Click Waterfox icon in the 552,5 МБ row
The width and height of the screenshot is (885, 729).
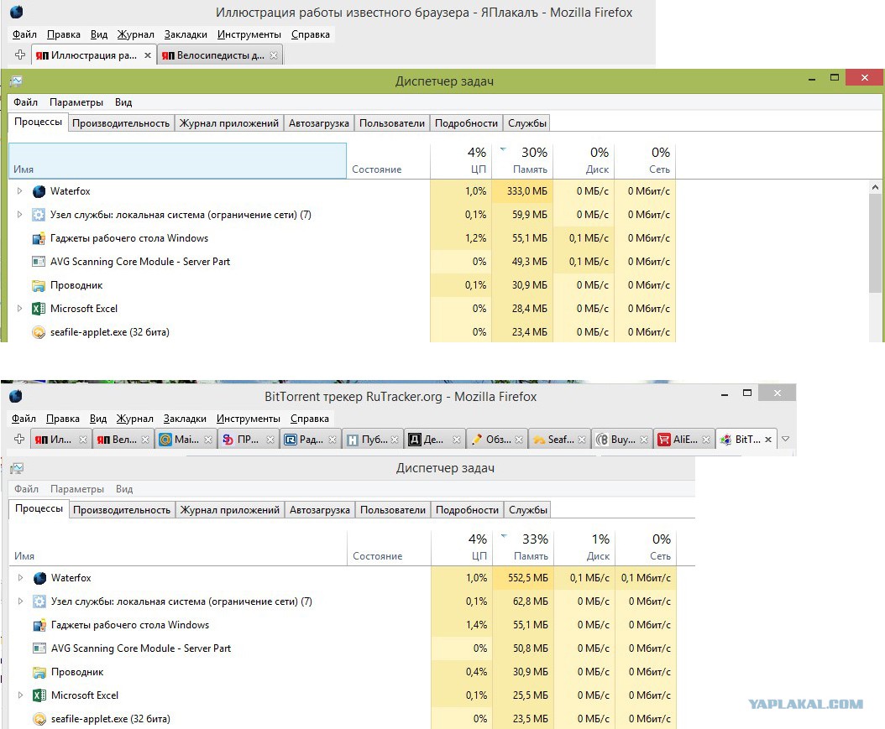39,578
